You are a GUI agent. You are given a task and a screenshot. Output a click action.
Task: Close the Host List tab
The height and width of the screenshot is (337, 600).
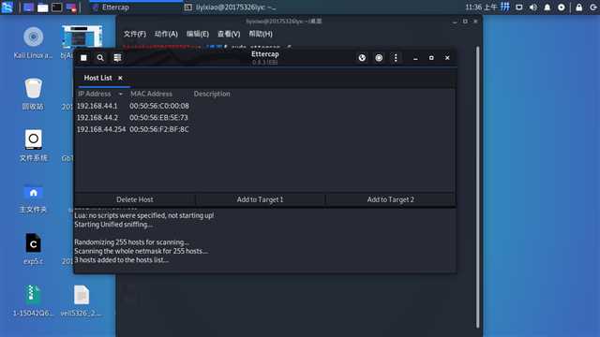pyautogui.click(x=120, y=78)
